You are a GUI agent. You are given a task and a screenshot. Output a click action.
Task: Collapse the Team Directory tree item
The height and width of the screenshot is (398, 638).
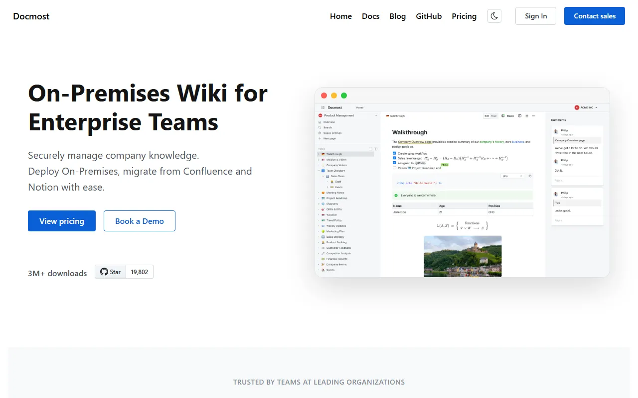pyautogui.click(x=319, y=171)
